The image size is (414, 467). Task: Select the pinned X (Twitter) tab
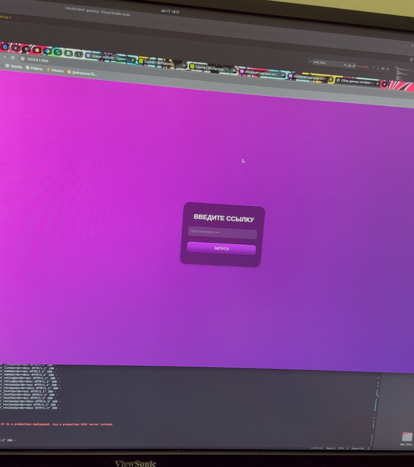click(x=79, y=54)
